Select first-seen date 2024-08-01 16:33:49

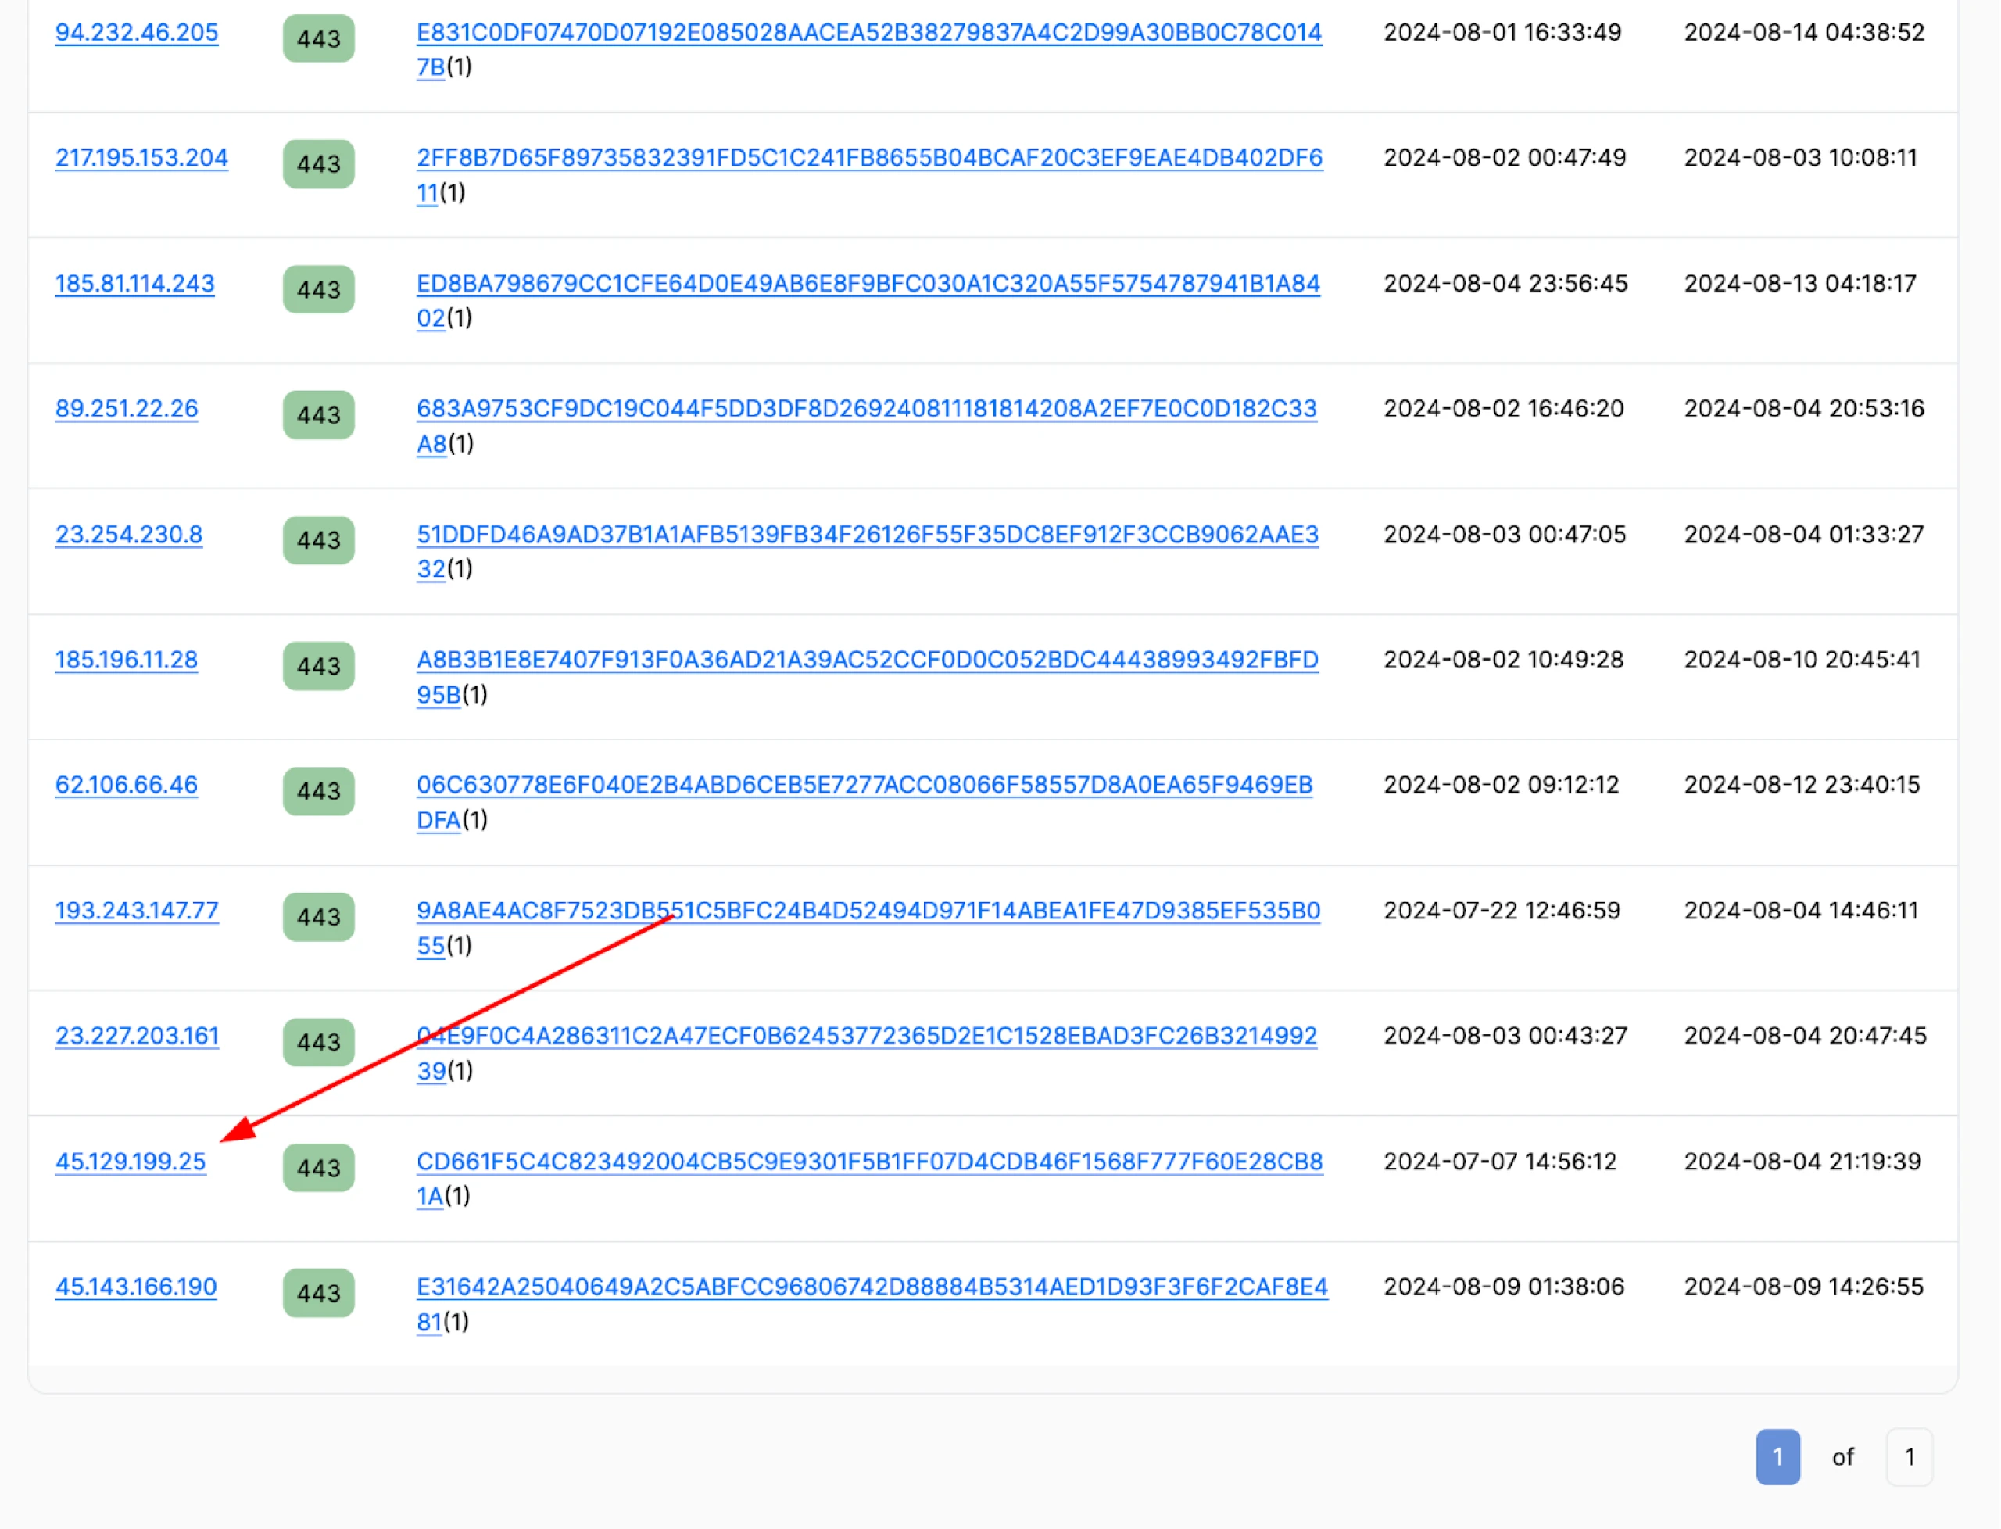point(1502,33)
